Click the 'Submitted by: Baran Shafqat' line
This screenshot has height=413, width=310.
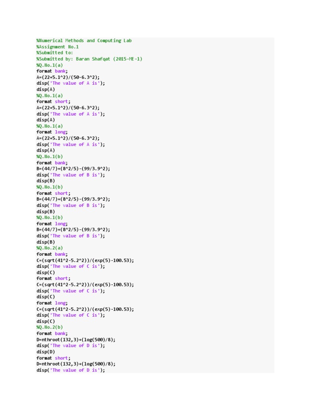89,59
